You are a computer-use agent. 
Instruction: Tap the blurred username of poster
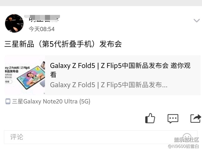click(42, 19)
